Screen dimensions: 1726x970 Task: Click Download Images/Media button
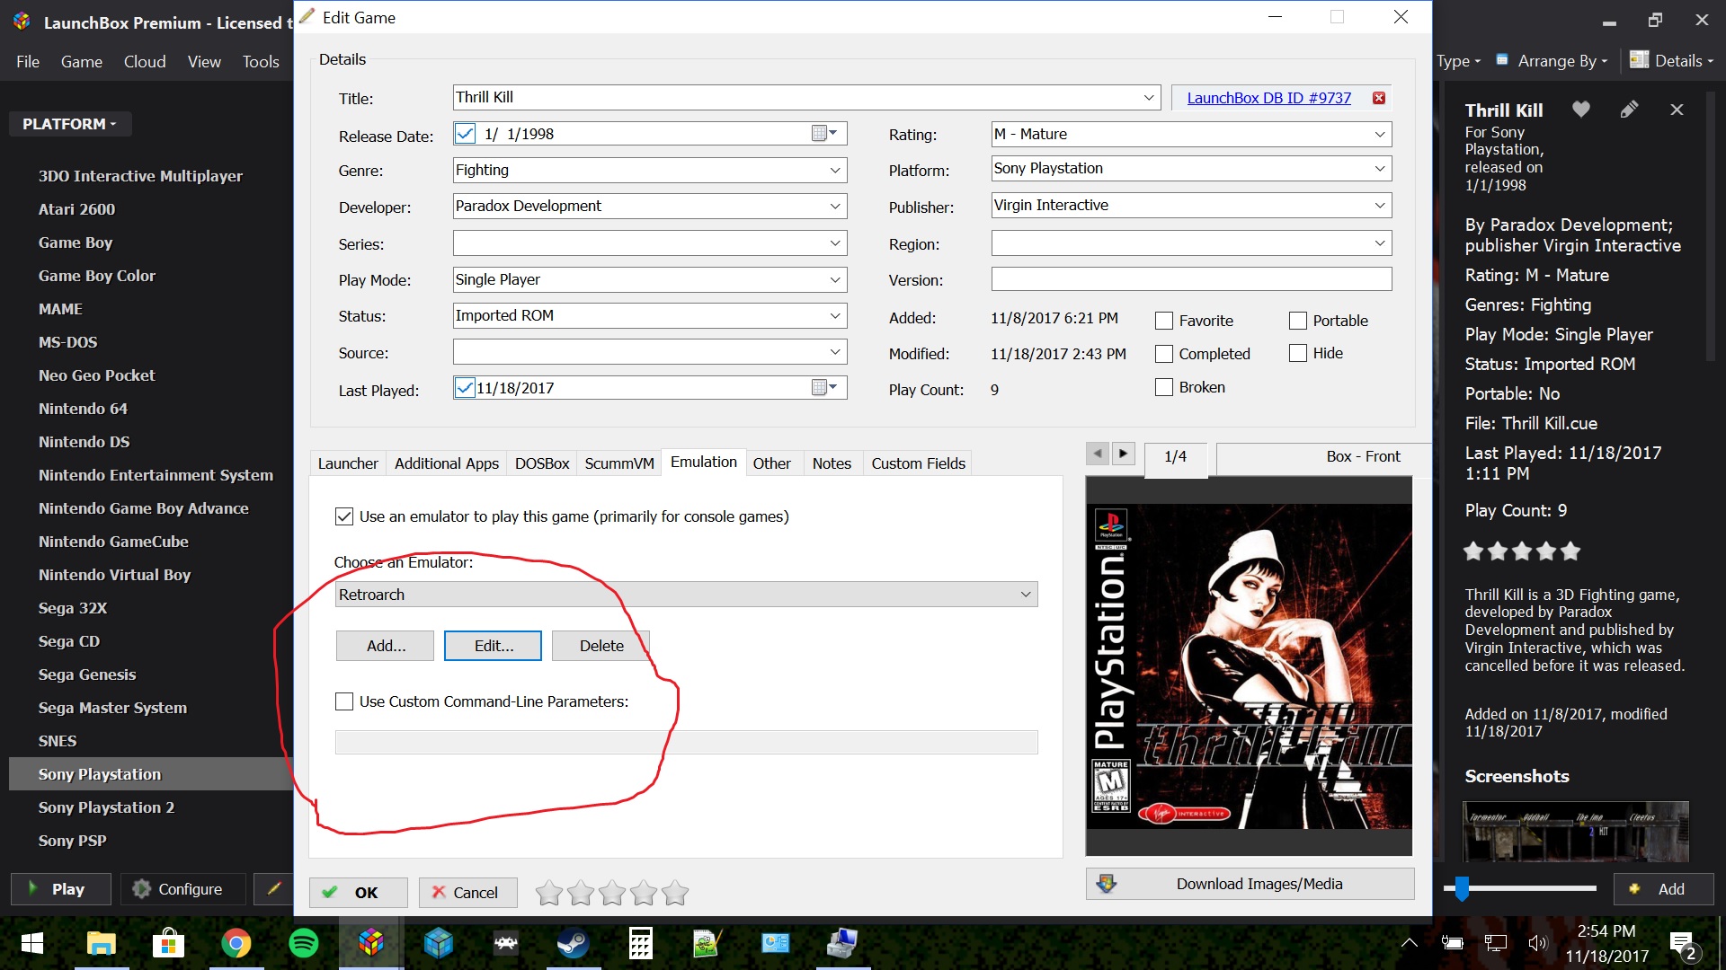1250,884
